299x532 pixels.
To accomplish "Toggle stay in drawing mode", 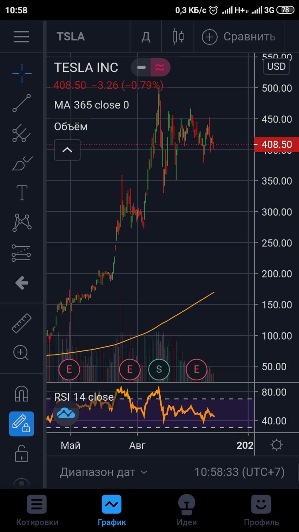I will [x=22, y=424].
